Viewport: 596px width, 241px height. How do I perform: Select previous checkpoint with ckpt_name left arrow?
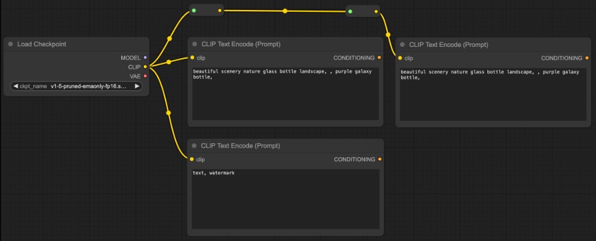[x=15, y=86]
